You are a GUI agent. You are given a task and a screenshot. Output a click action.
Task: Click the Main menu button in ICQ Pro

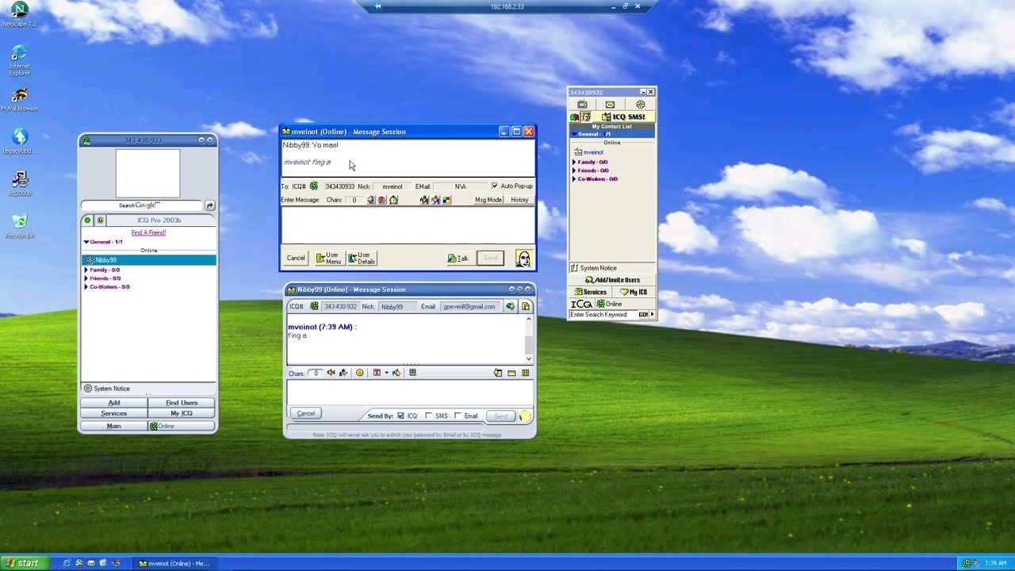[114, 426]
